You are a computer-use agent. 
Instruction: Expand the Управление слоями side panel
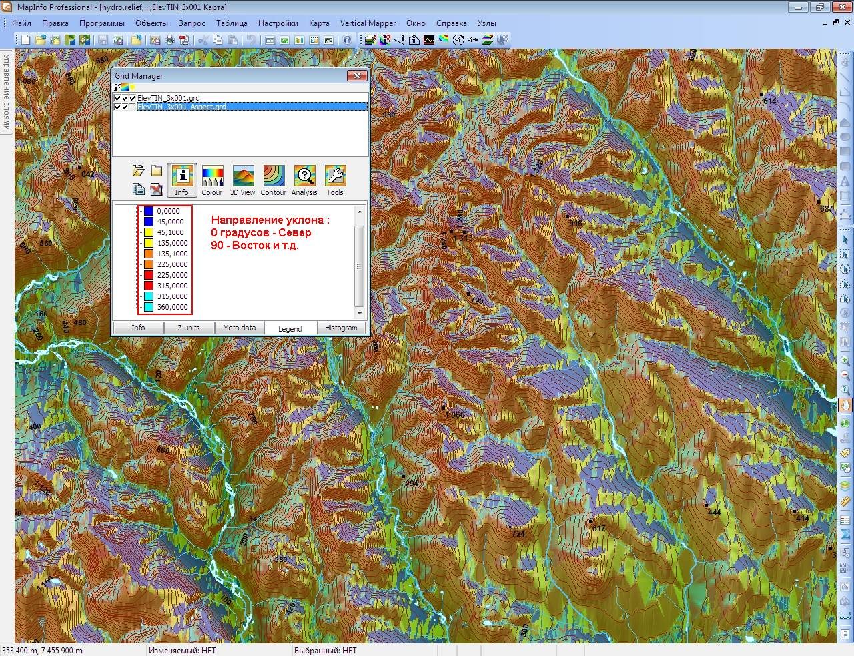[5, 92]
